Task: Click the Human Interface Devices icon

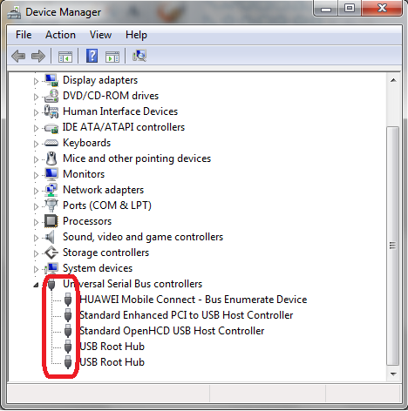Action: point(51,111)
